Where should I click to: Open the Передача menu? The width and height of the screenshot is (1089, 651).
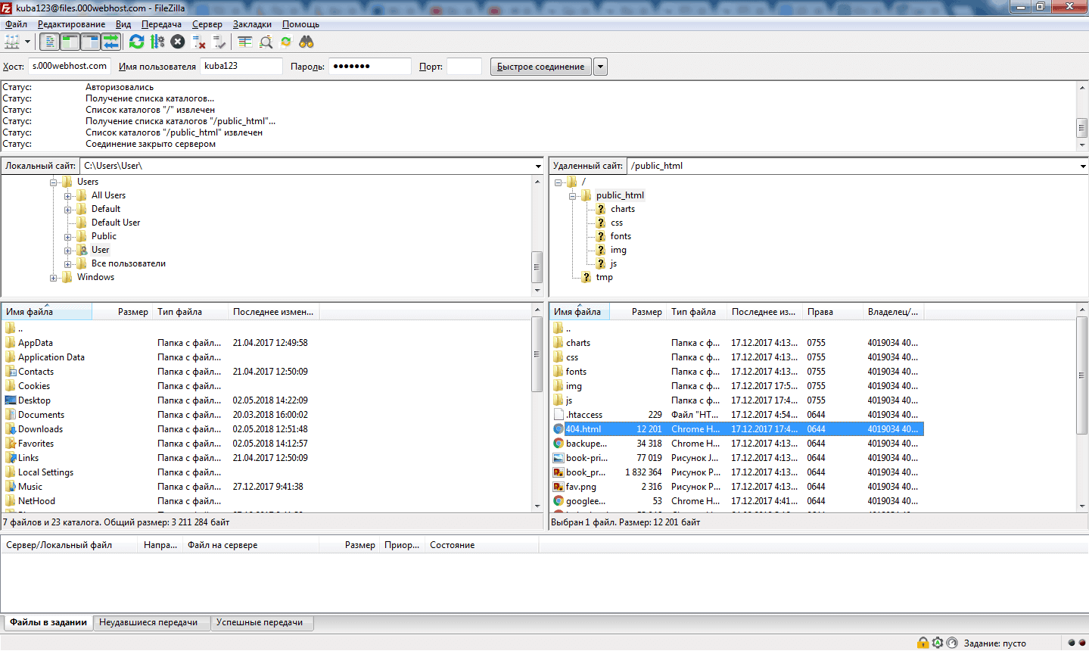[162, 24]
